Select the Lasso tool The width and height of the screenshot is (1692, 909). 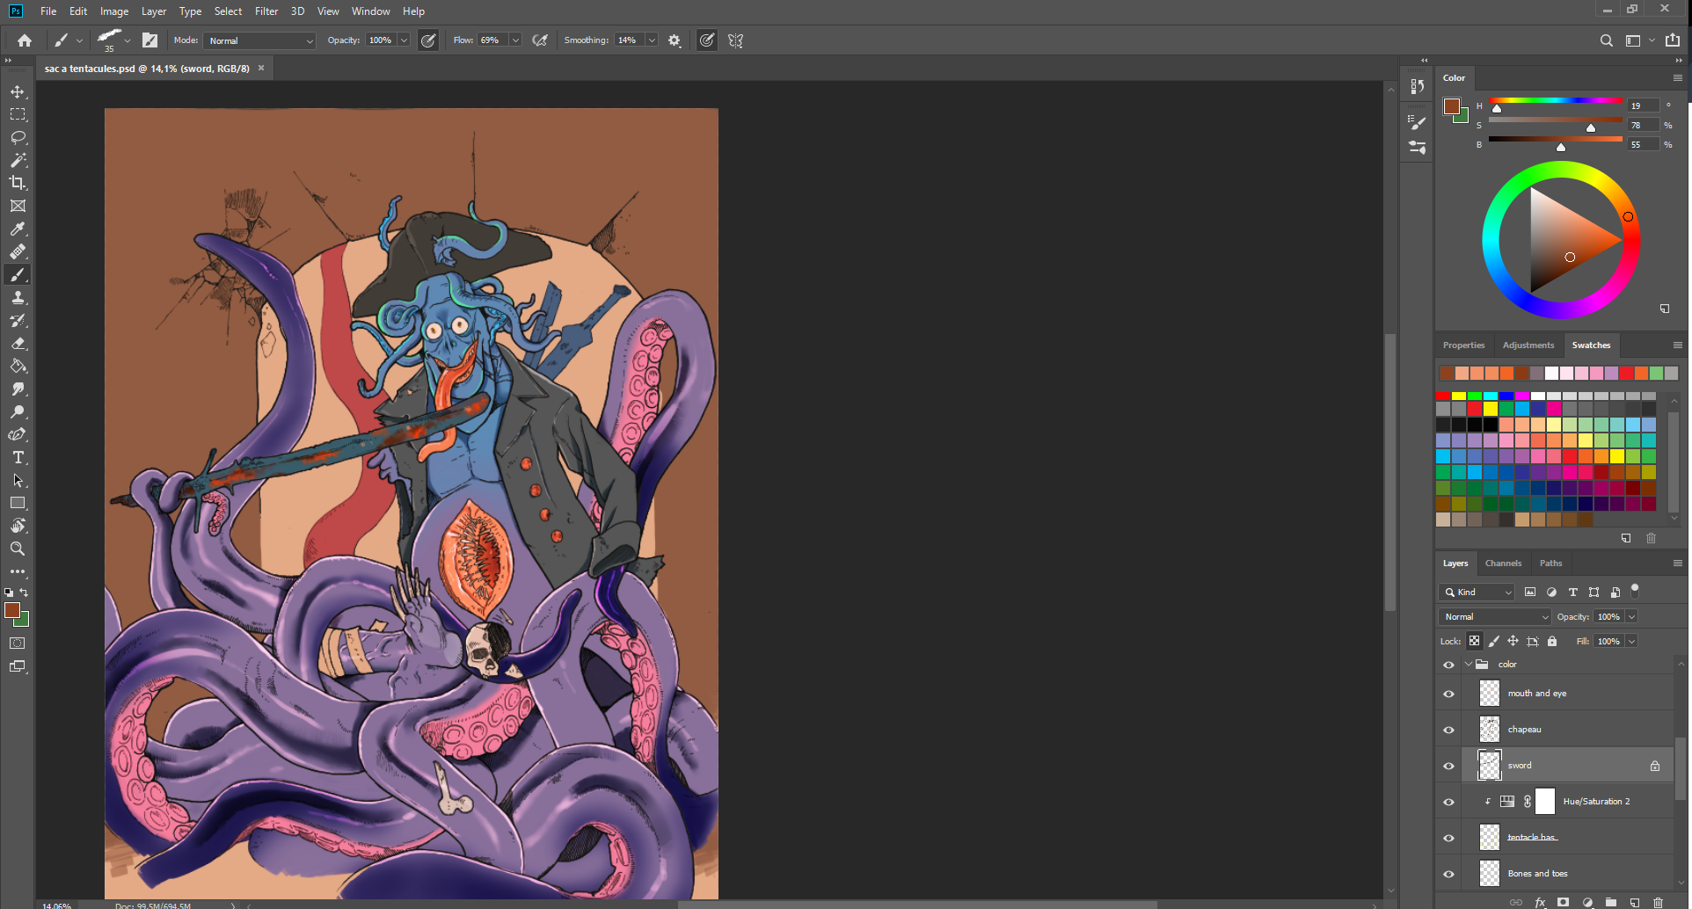point(18,138)
